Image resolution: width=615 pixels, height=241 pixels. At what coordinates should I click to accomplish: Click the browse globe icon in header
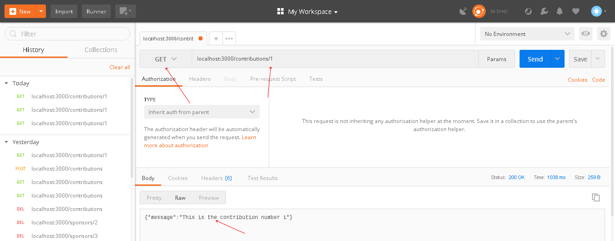529,11
